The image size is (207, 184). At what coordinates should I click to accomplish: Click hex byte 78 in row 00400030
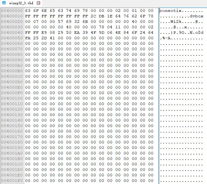click(x=102, y=27)
